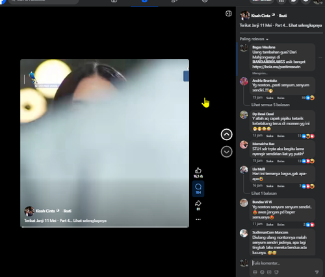View reactions on Andrie Brontokz comment

point(308,98)
